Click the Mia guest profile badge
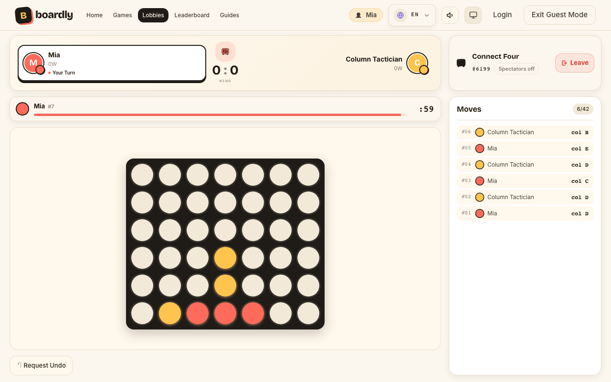Screen dimensions: 611x382 coord(366,15)
